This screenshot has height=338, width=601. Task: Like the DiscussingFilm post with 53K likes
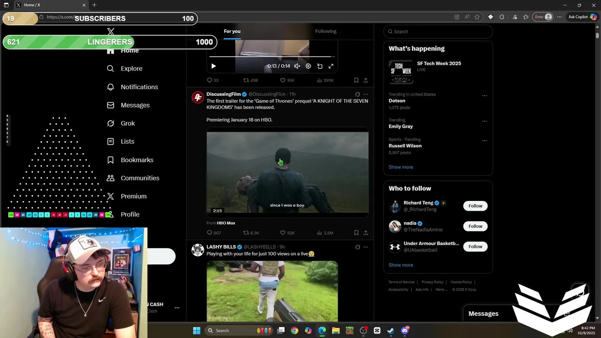[287, 233]
